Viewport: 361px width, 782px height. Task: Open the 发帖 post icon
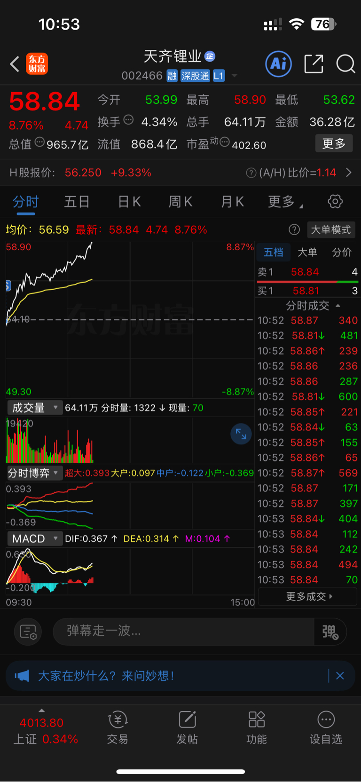point(187,727)
